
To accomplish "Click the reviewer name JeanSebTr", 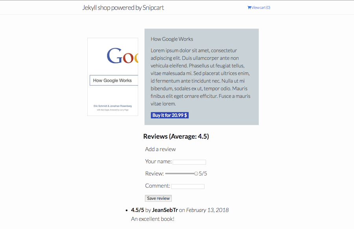I will [x=165, y=210].
